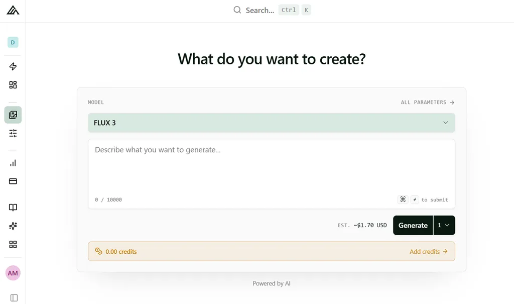Image resolution: width=514 pixels, height=304 pixels.
Task: Click the sparkle stars sidebar icon
Action: (x=13, y=226)
